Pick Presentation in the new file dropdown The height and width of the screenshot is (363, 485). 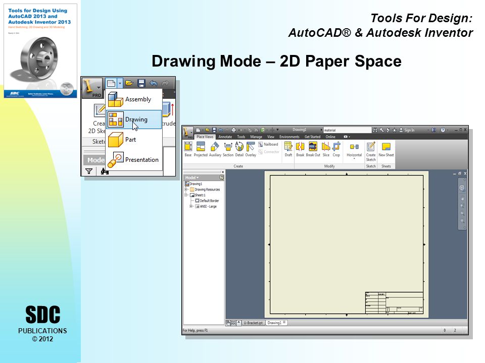coord(133,160)
